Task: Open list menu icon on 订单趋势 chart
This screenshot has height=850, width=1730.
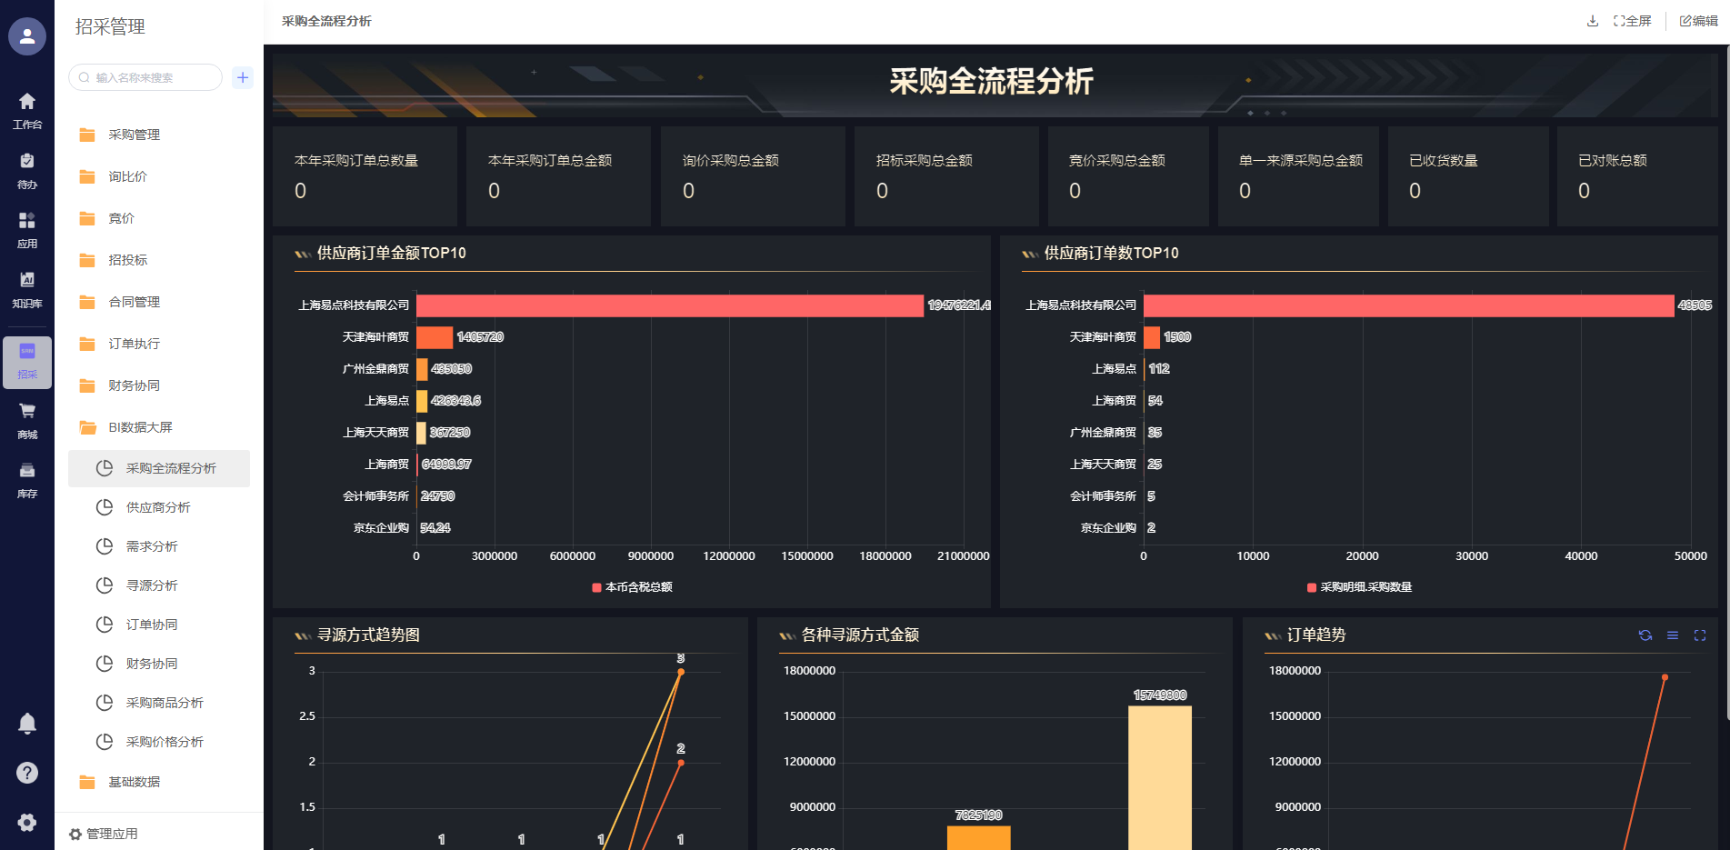Action: click(1672, 635)
